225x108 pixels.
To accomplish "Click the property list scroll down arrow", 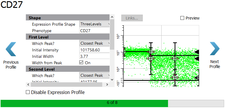I will [x=112, y=80].
